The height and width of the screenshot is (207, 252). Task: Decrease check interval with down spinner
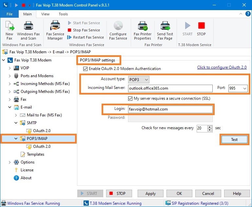(x=210, y=130)
